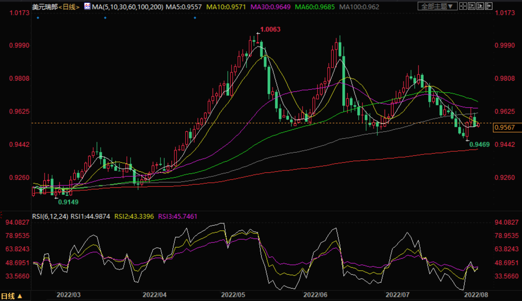The width and height of the screenshot is (522, 301).
Task: Click the second blue dot marker at chart top
Action: coord(105,18)
